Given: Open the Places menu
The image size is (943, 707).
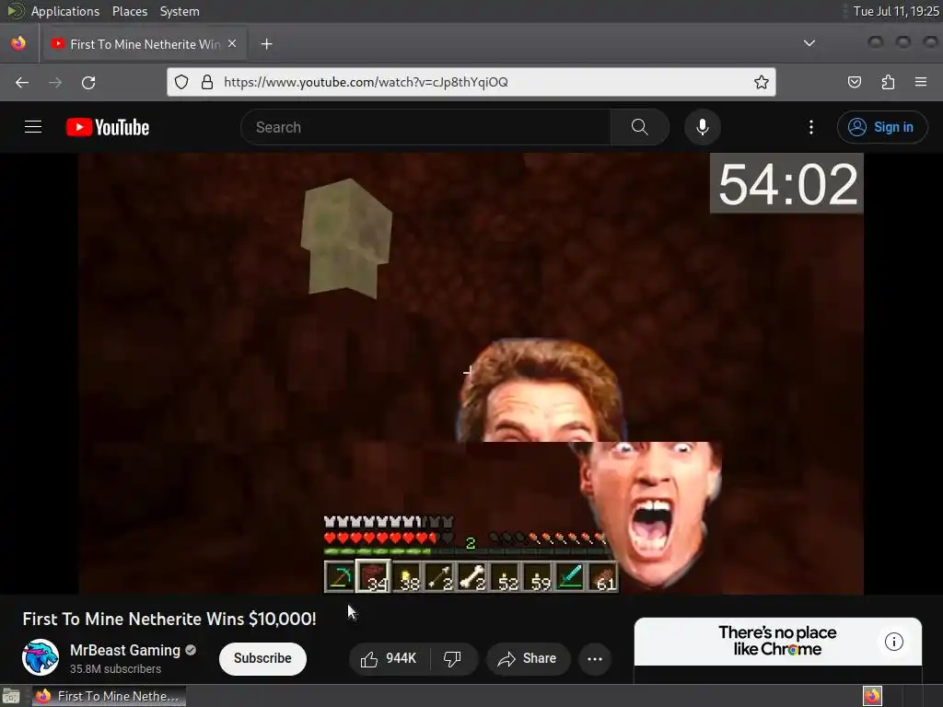Looking at the screenshot, I should coord(129,11).
